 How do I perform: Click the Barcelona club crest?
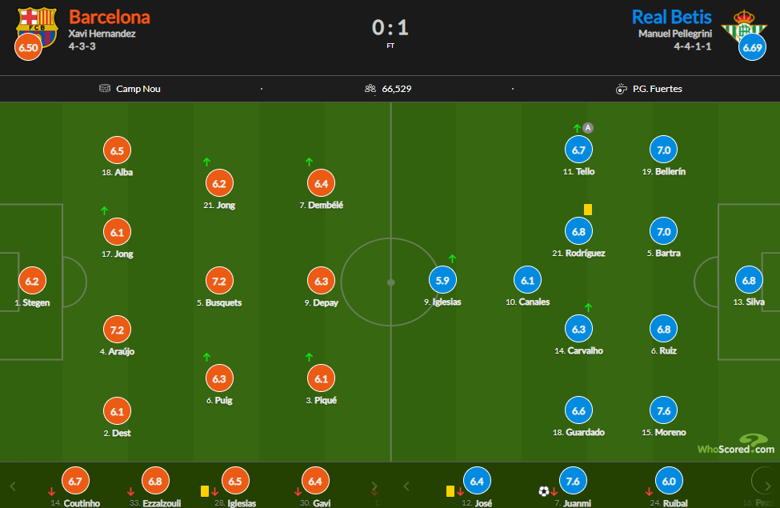coord(37,26)
